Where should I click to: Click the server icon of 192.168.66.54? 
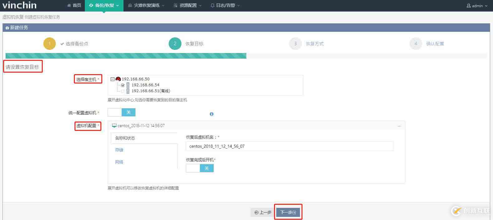tap(128, 85)
